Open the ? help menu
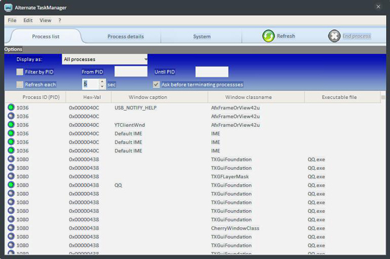This screenshot has width=390, height=259. (60, 20)
